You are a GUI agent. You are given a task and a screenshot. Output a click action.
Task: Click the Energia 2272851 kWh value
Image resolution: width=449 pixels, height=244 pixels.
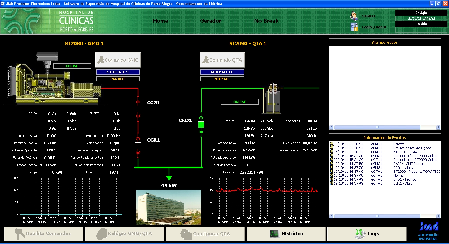click(x=252, y=172)
